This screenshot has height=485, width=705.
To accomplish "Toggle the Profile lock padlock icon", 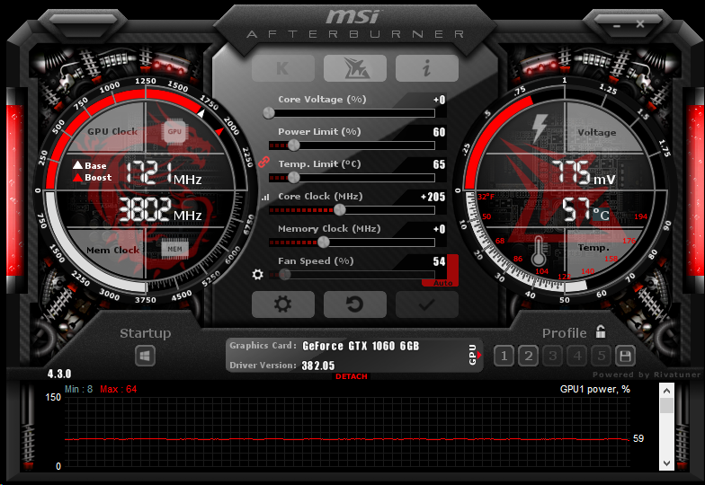I will pos(601,332).
